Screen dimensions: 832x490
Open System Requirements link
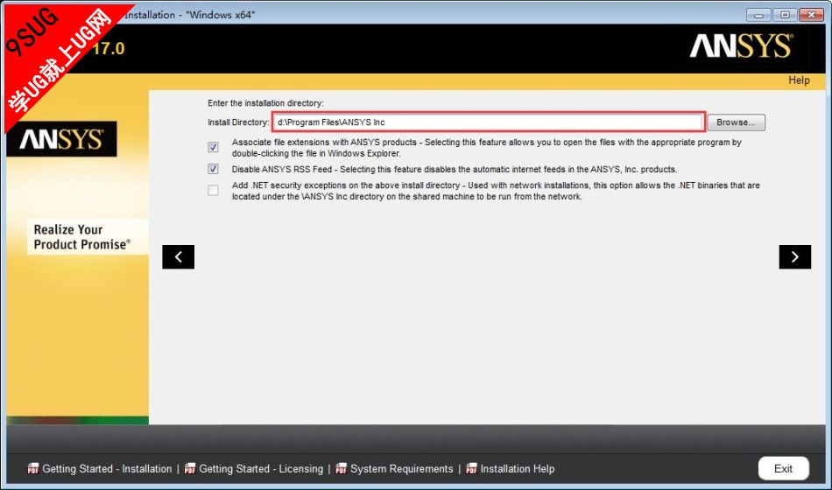(402, 469)
